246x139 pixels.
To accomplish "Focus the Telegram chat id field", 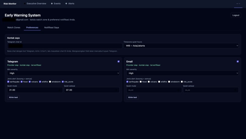I will [x=65, y=46].
